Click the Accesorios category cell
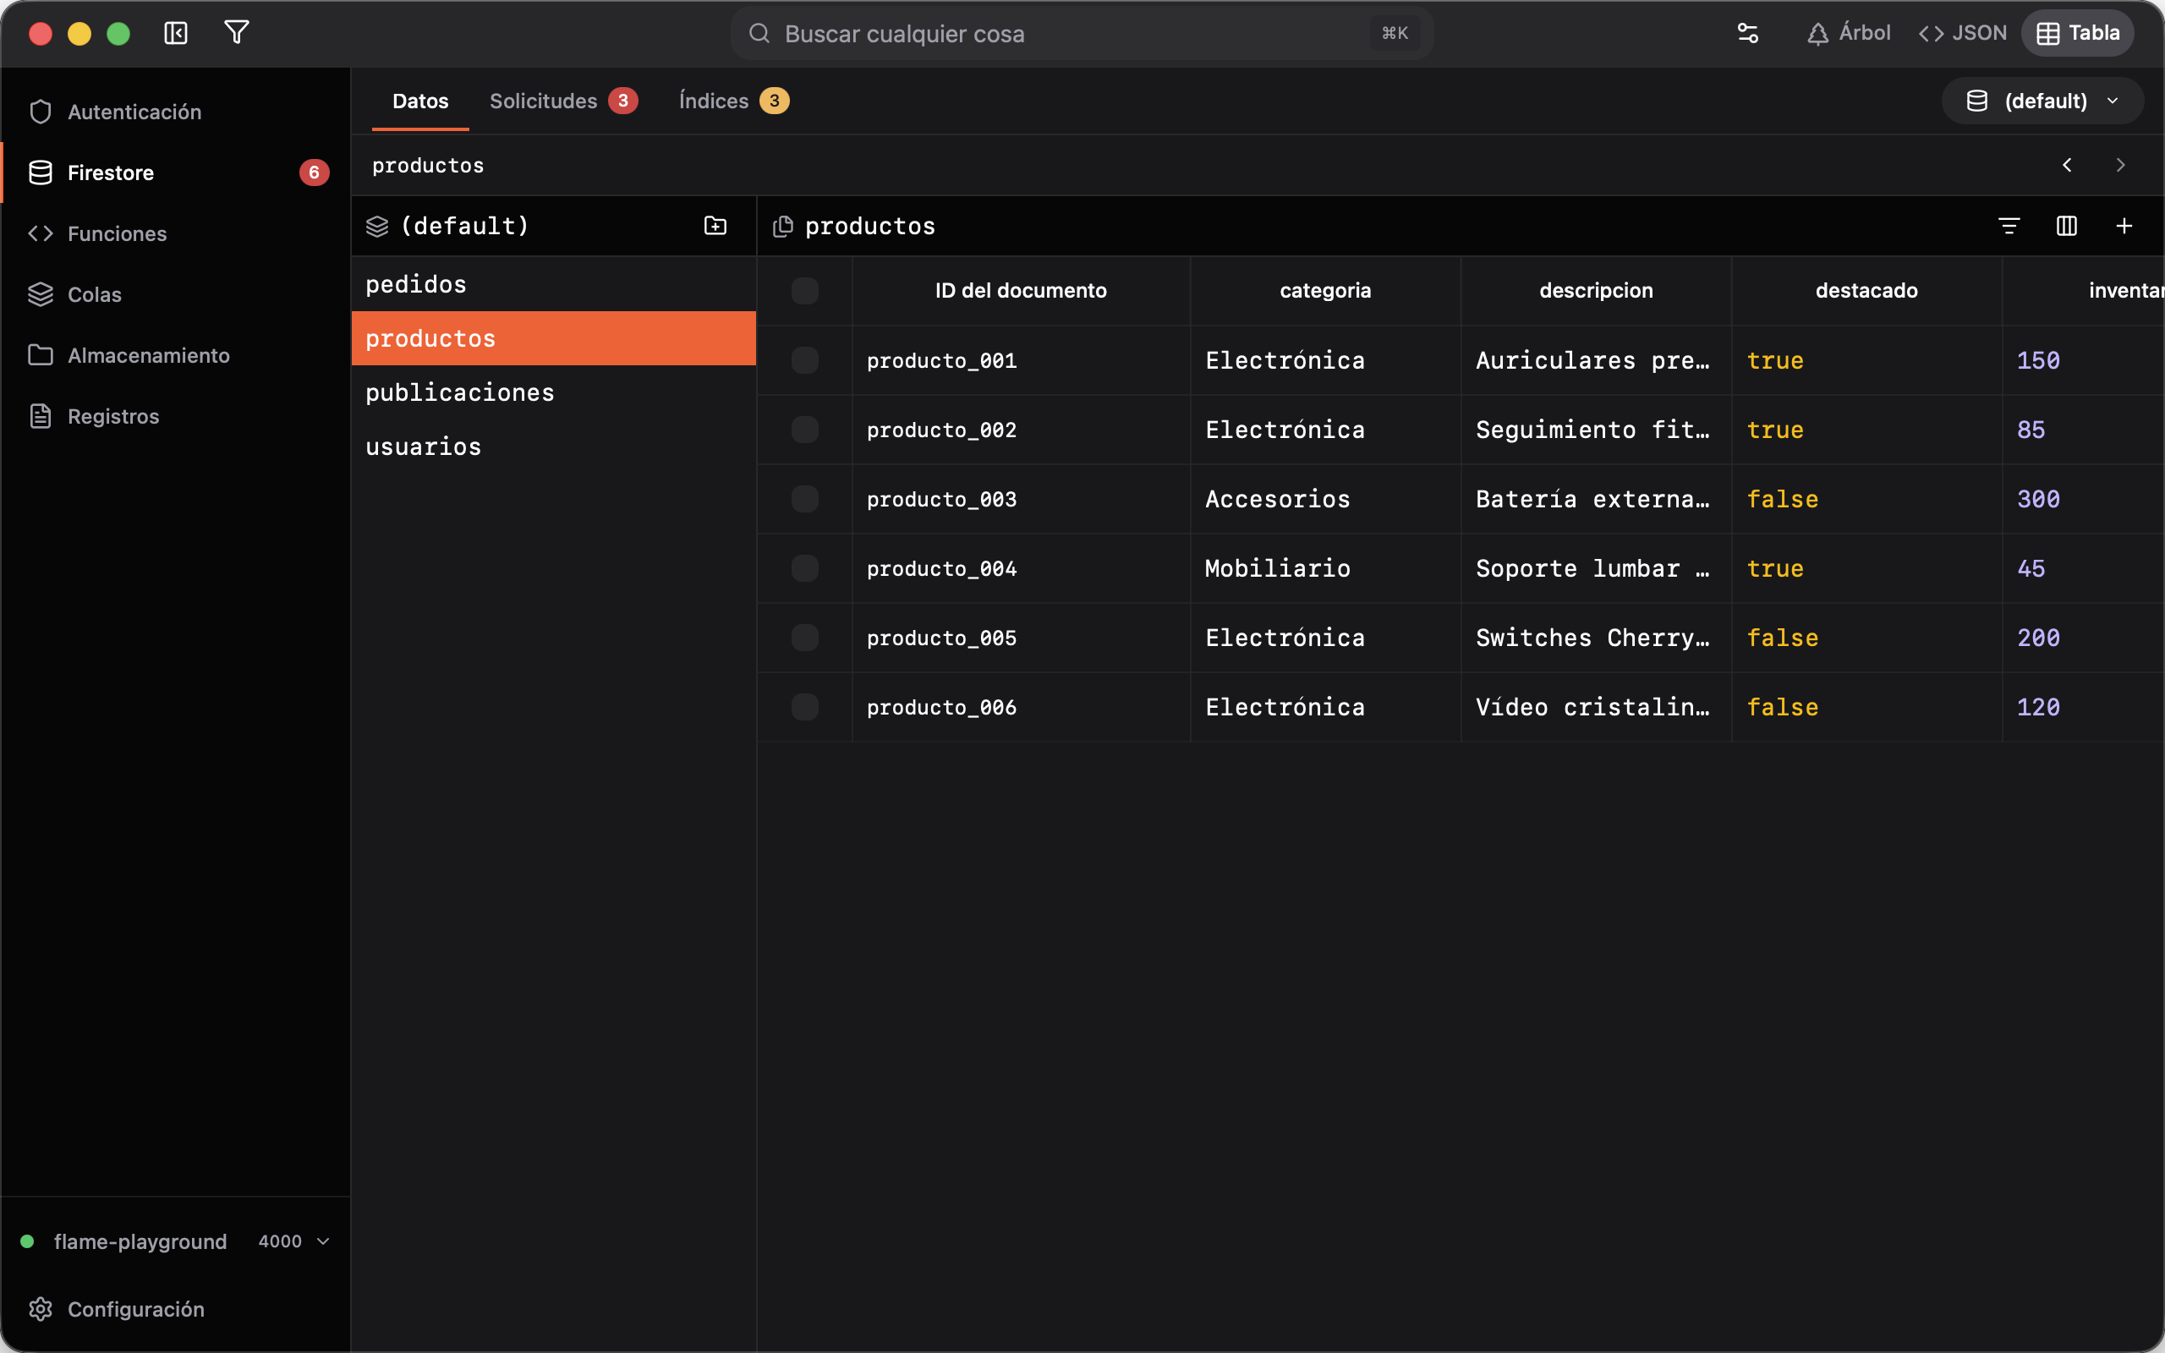 tap(1325, 499)
